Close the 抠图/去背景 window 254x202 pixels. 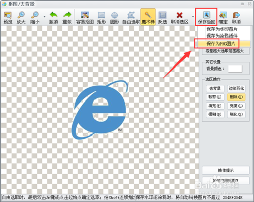(x=250, y=4)
